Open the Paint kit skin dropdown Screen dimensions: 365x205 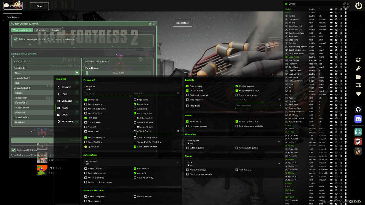[x=47, y=73]
